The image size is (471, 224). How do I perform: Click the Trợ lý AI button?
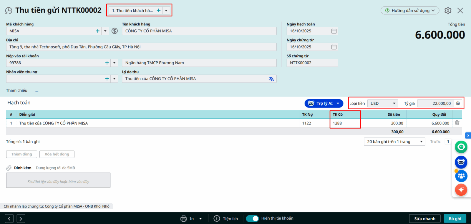(x=324, y=103)
